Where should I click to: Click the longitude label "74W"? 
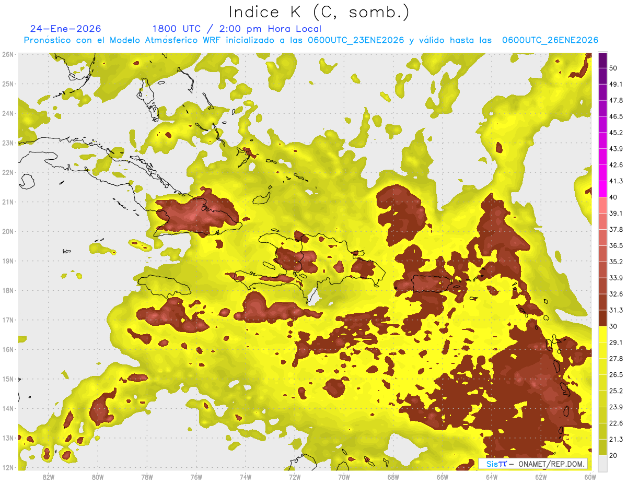(x=246, y=477)
